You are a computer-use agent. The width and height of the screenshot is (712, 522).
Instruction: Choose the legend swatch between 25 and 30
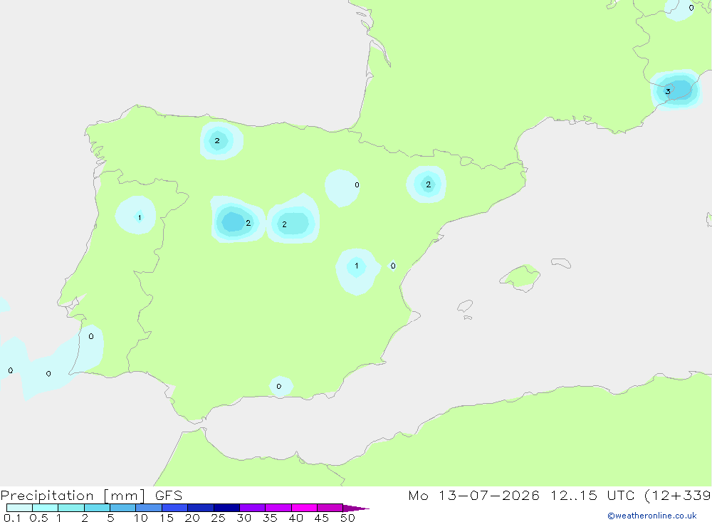226,508
